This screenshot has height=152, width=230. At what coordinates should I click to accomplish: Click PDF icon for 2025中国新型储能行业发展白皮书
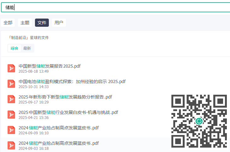pyautogui.click(x=11, y=115)
